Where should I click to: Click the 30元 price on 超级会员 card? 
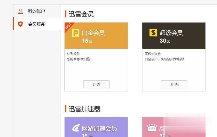[x=165, y=41]
